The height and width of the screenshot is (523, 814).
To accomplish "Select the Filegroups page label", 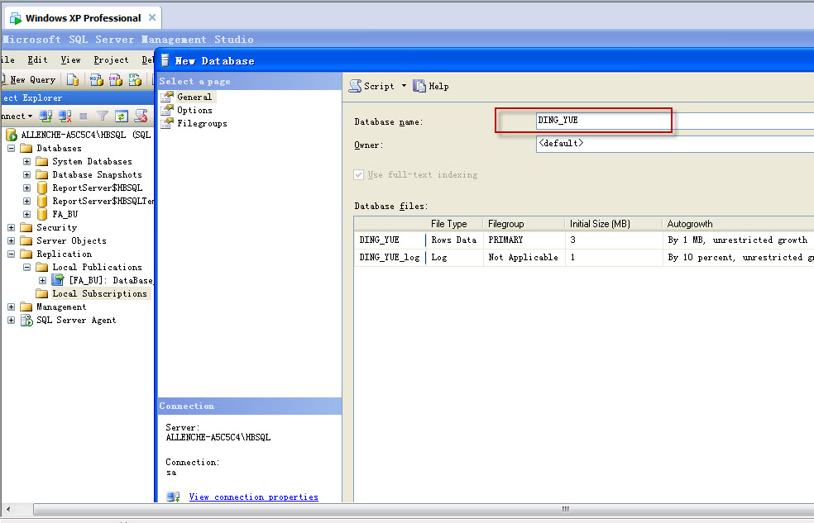I will (x=202, y=123).
